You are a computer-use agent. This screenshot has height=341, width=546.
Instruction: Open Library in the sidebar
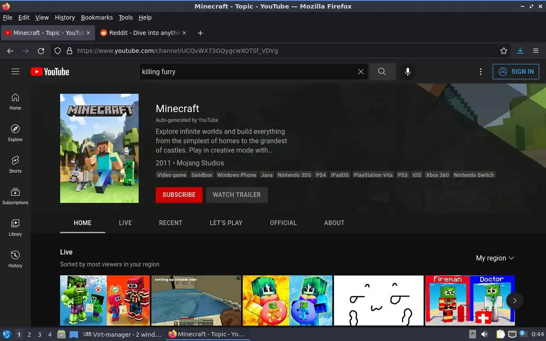click(x=15, y=228)
